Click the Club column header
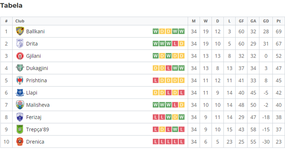 pos(20,21)
